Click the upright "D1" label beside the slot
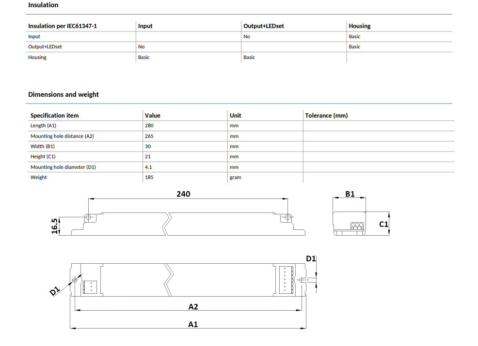Image resolution: width=478 pixels, height=346 pixels. tap(311, 259)
